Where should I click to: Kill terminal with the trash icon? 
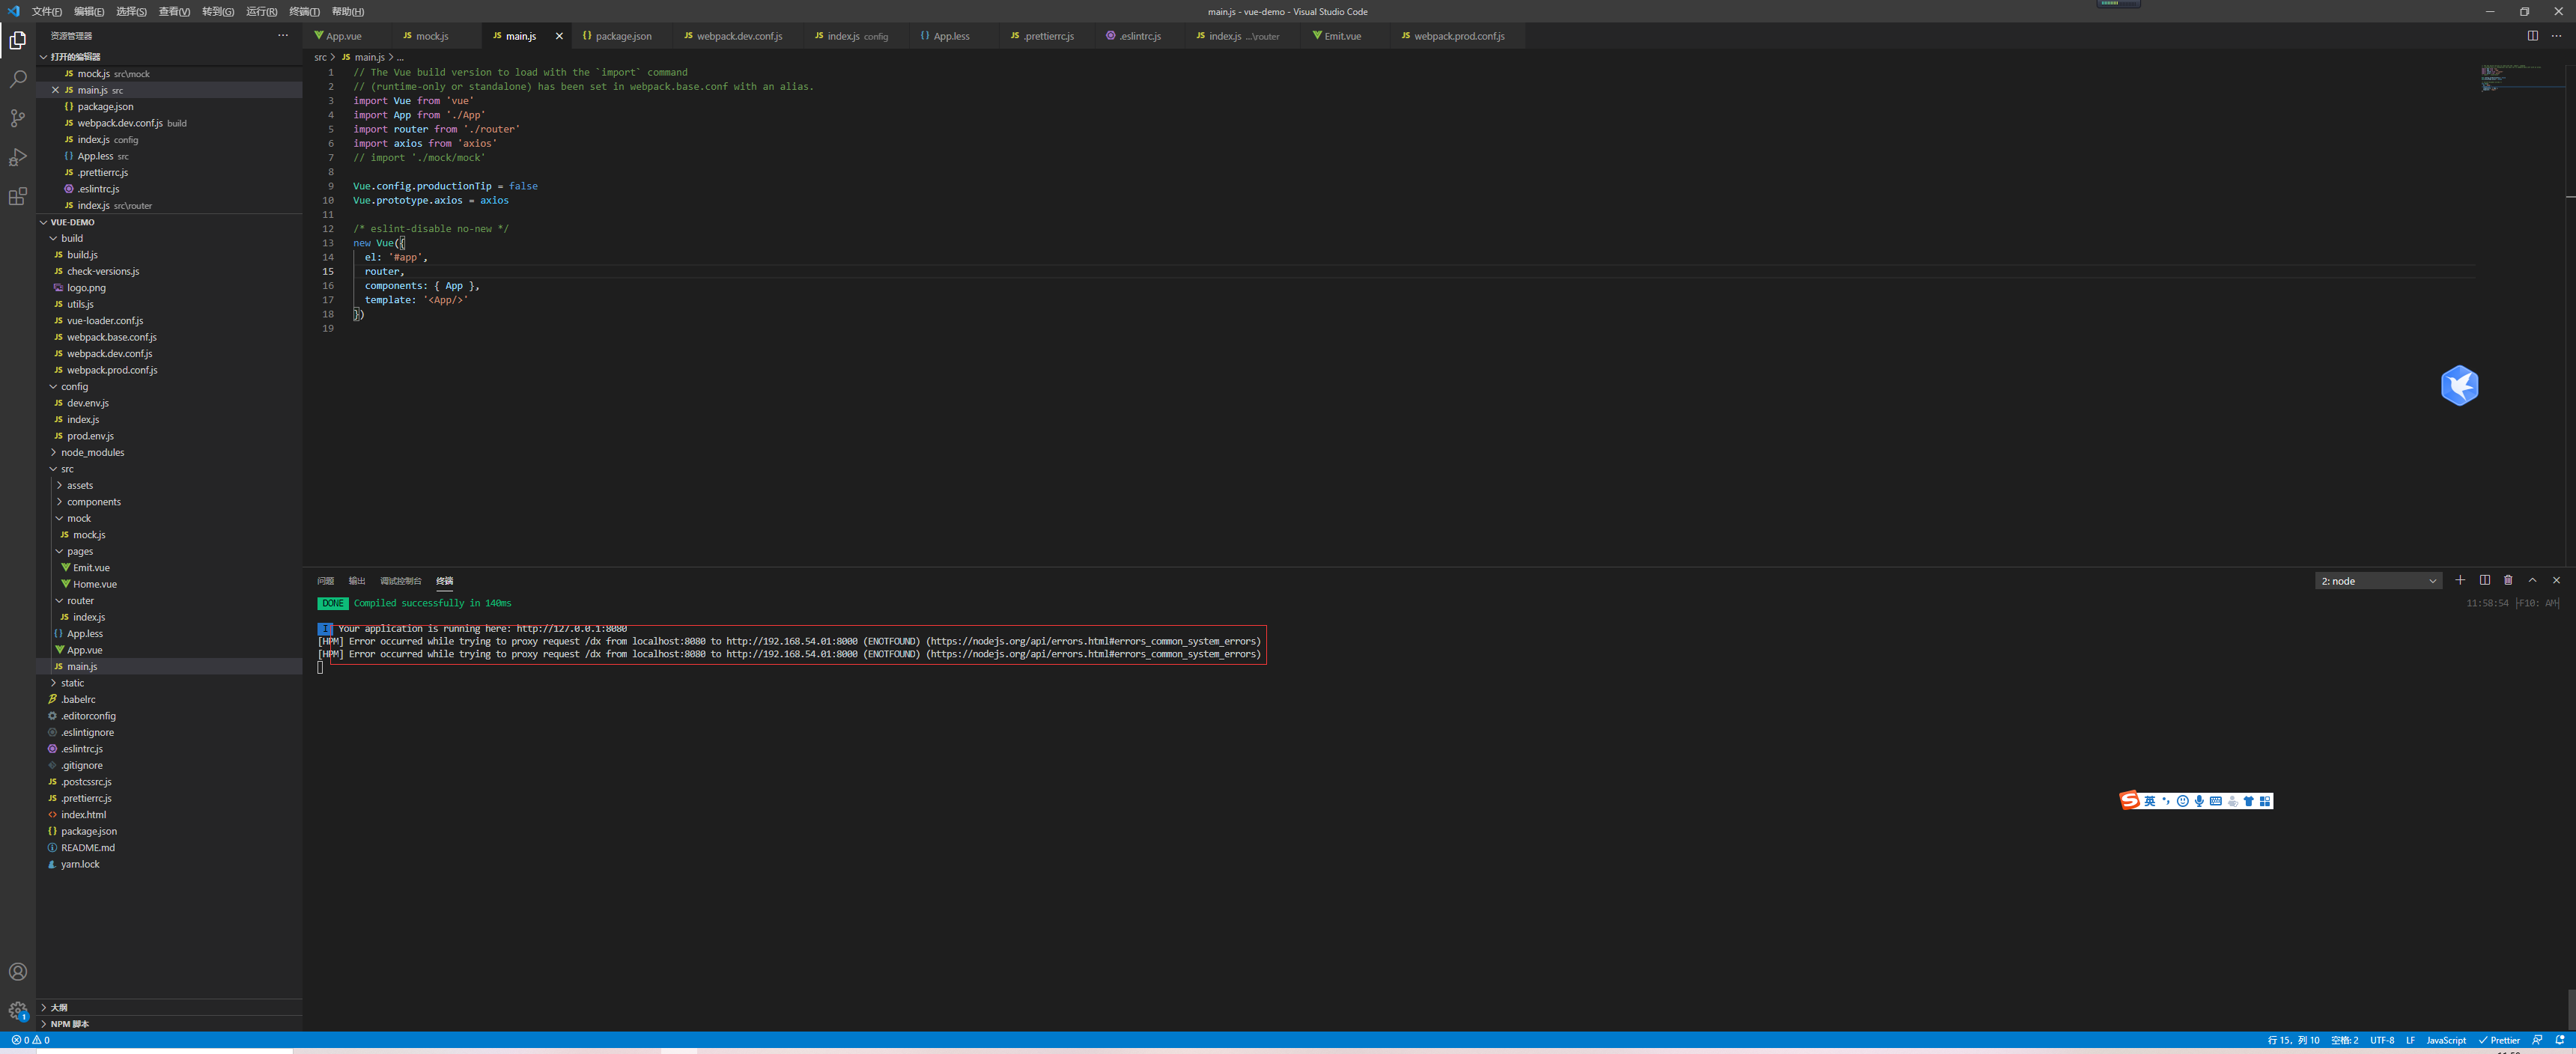tap(2508, 580)
